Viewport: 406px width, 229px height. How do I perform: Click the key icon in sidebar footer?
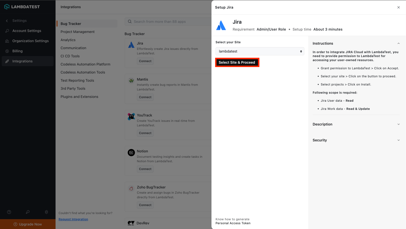[x=27, y=212]
